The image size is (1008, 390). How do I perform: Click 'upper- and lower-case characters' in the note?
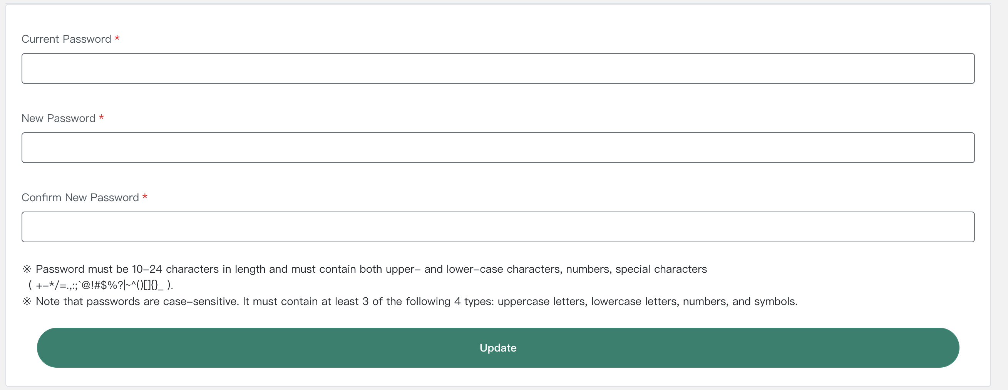(474, 269)
